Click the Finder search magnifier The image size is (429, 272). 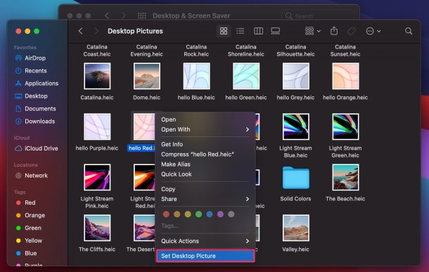(x=409, y=31)
